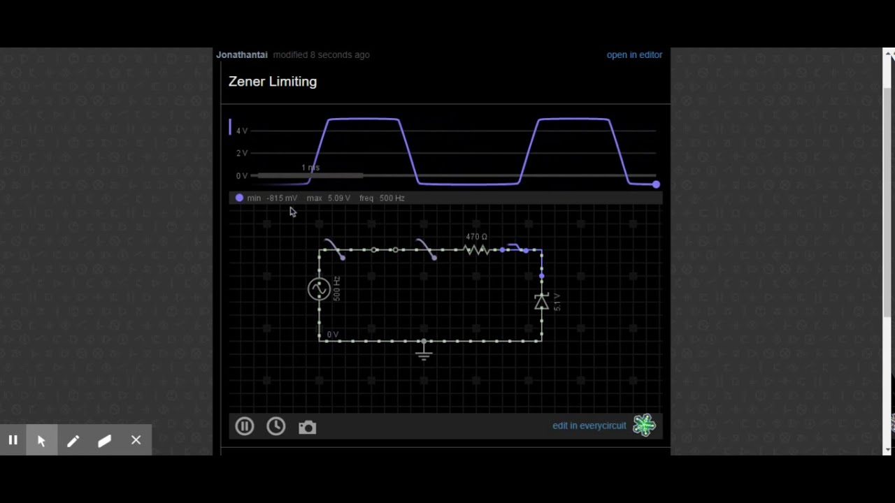Toggle the middle switch before the resistor

[426, 249]
